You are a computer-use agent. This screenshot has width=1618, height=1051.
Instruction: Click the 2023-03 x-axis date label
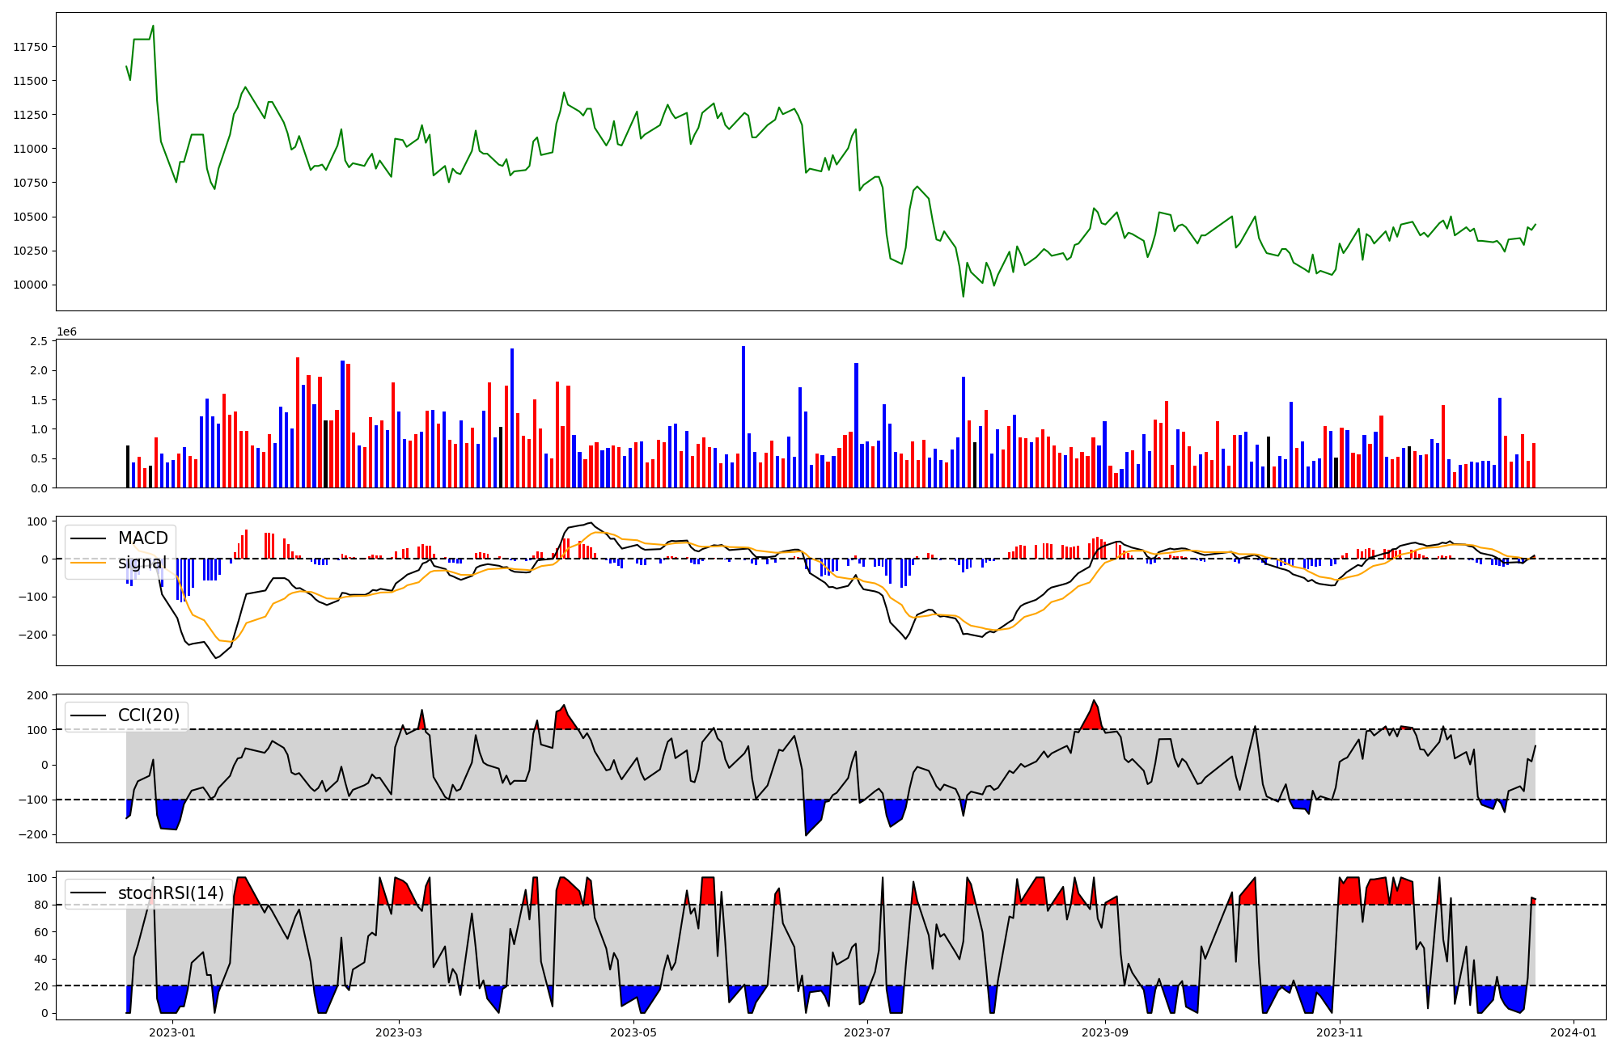pyautogui.click(x=399, y=1032)
